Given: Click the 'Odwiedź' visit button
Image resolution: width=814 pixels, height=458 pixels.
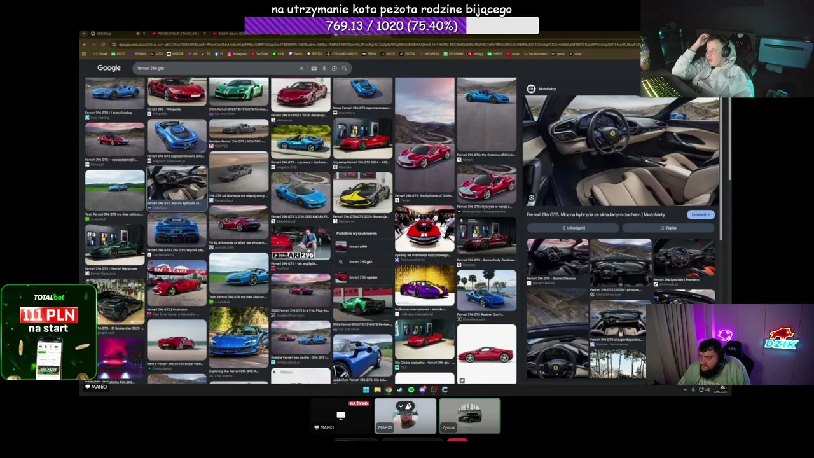Looking at the screenshot, I should [x=700, y=215].
